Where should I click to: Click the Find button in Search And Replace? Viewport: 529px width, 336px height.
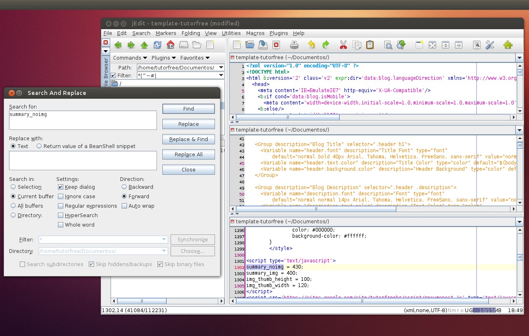[x=189, y=109]
